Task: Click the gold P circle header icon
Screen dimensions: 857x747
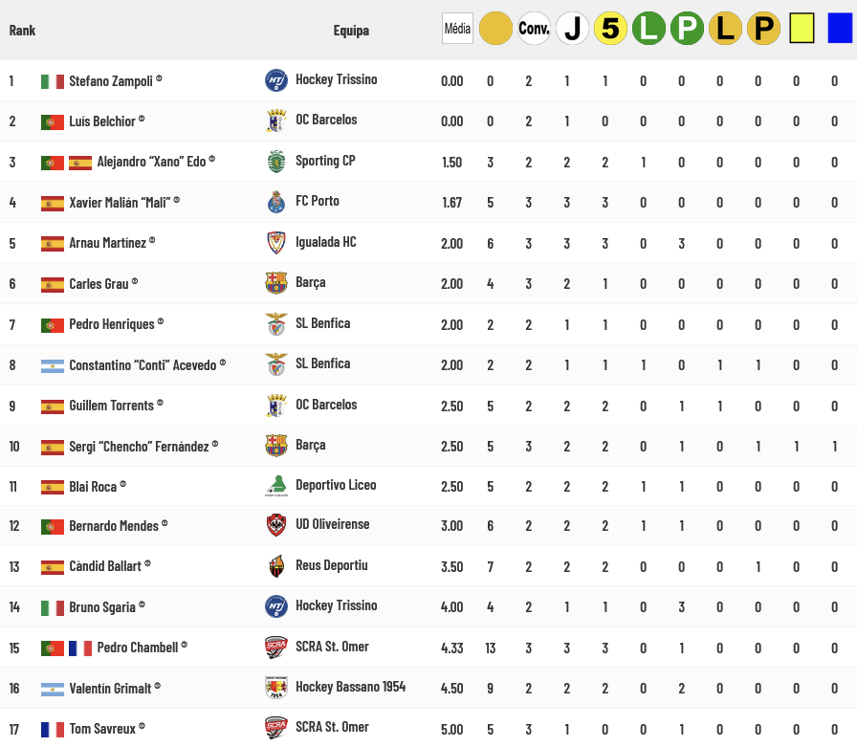Action: click(x=763, y=29)
